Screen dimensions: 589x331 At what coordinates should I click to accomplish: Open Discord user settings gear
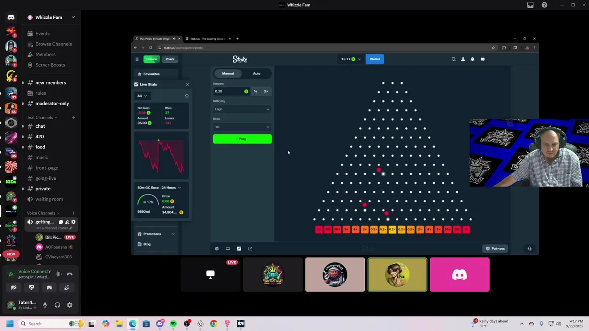[69, 305]
